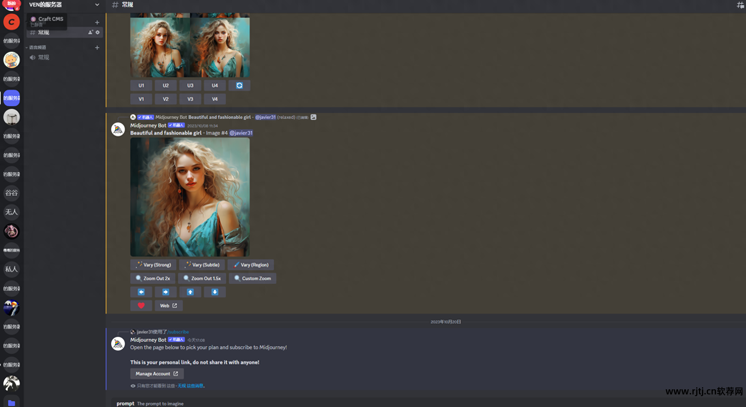Viewport: 746px width, 407px height.
Task: Select the 常规 text channel
Action: [44, 33]
